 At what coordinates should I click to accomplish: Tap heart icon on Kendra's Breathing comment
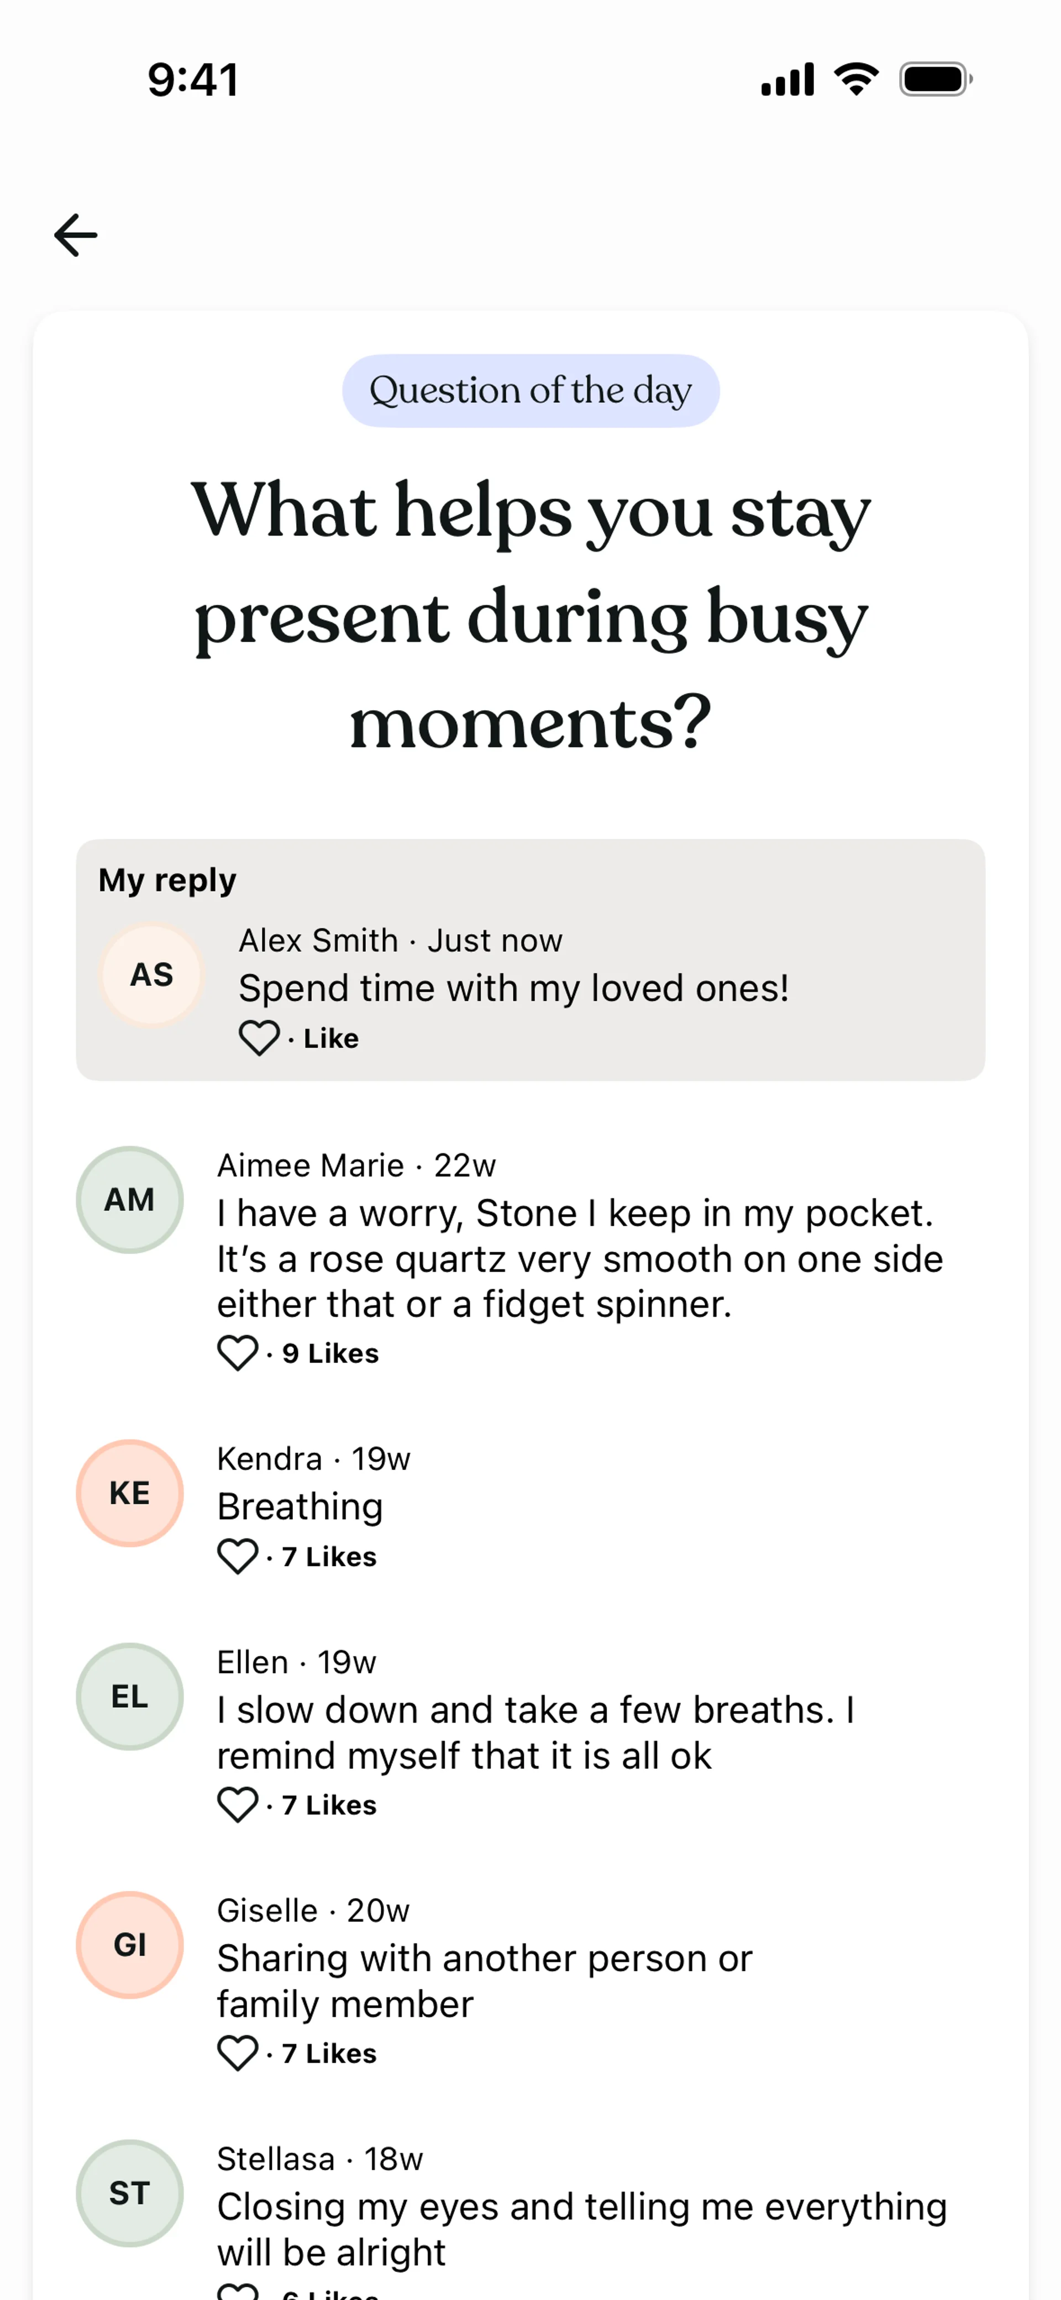pos(238,1556)
